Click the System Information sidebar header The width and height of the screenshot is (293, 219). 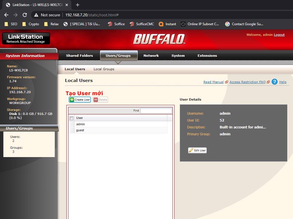click(29, 56)
